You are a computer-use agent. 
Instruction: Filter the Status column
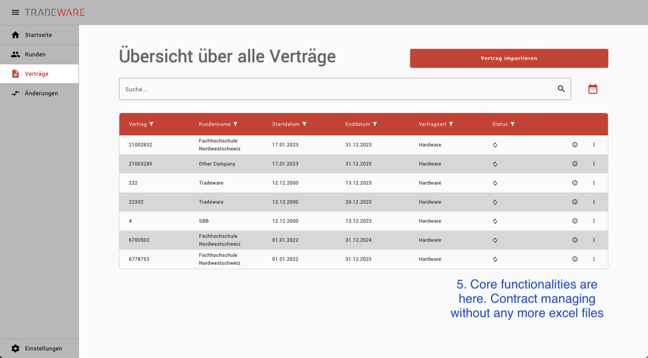click(x=513, y=124)
